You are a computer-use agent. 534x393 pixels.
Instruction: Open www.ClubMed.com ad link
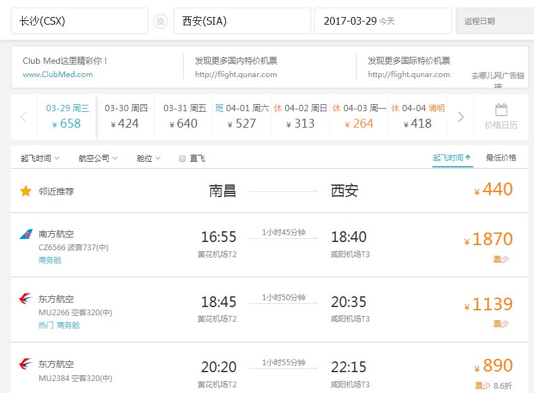pyautogui.click(x=57, y=75)
